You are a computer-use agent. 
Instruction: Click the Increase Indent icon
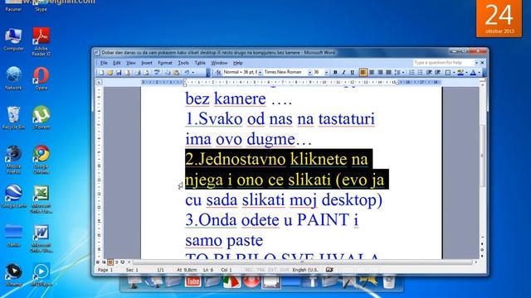(x=437, y=72)
